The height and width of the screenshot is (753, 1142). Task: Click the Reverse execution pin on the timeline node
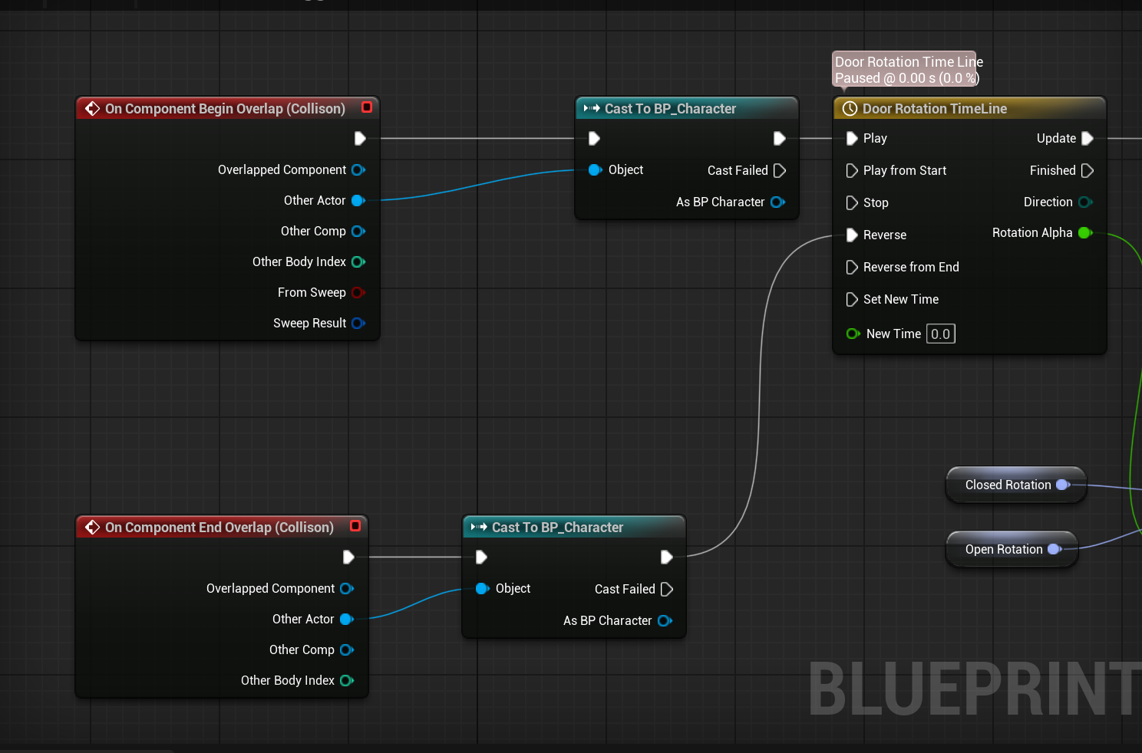point(851,235)
